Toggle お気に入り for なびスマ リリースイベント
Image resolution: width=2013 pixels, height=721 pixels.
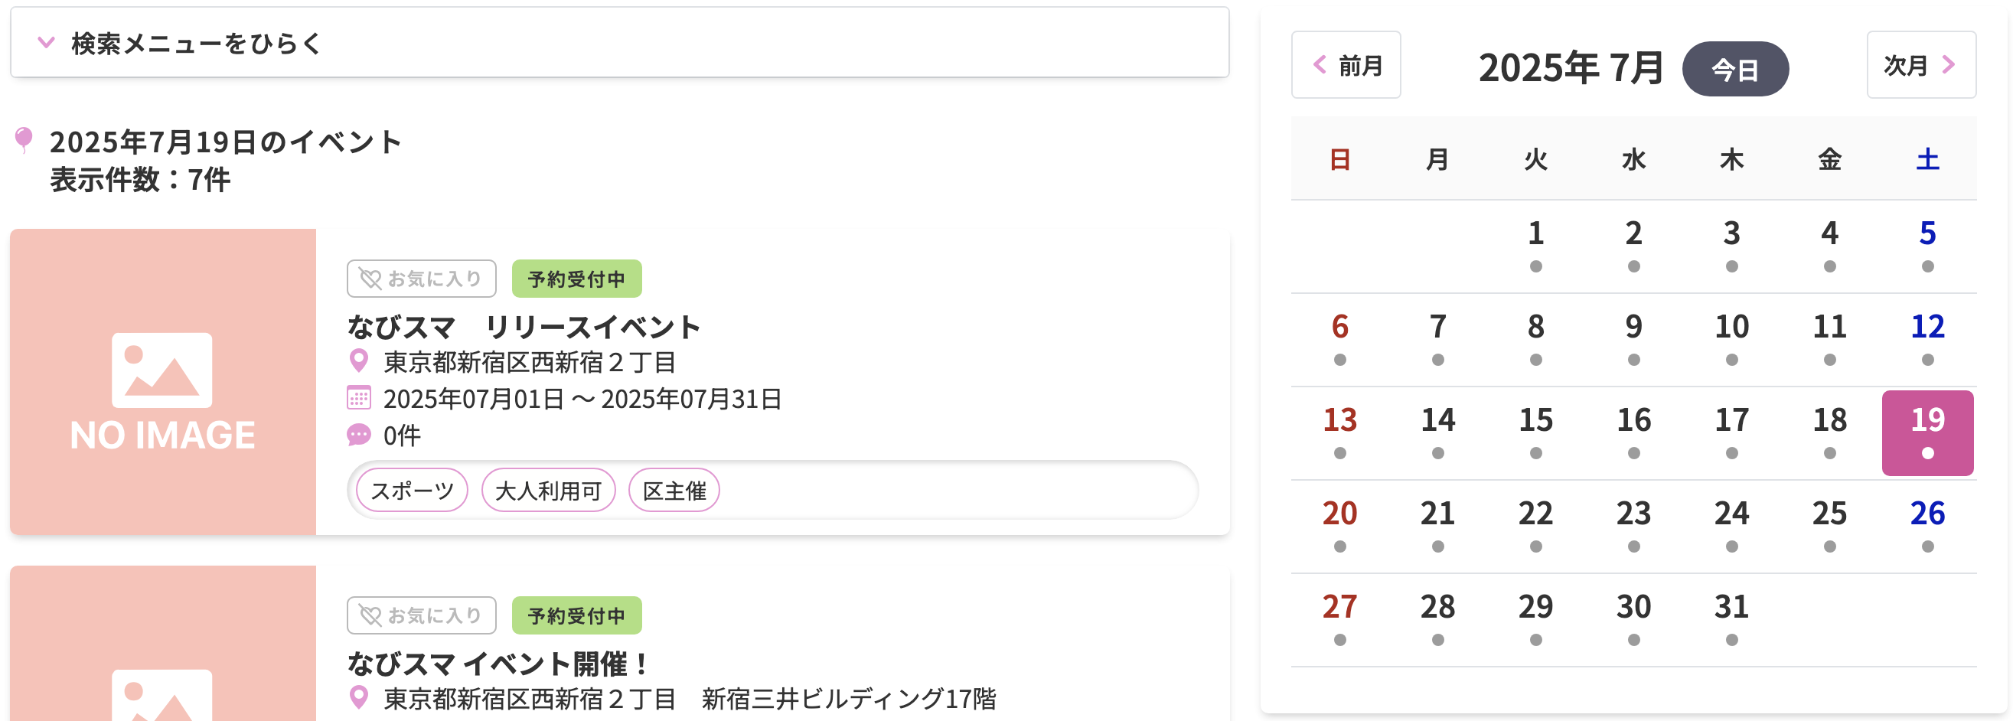click(420, 277)
